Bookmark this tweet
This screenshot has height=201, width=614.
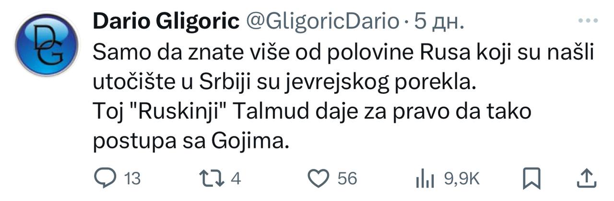click(x=531, y=179)
